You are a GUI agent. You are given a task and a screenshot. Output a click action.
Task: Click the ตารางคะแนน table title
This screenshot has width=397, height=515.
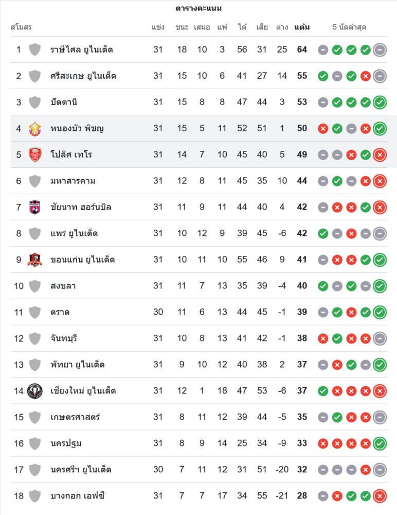coord(199,9)
